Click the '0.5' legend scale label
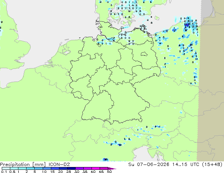 click(12, 172)
